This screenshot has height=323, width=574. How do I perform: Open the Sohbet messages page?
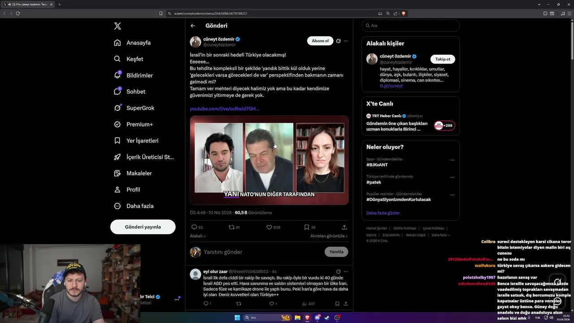point(130,92)
